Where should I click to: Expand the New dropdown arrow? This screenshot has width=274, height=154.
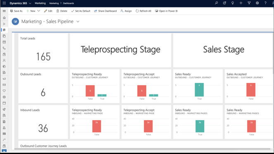pos(38,11)
